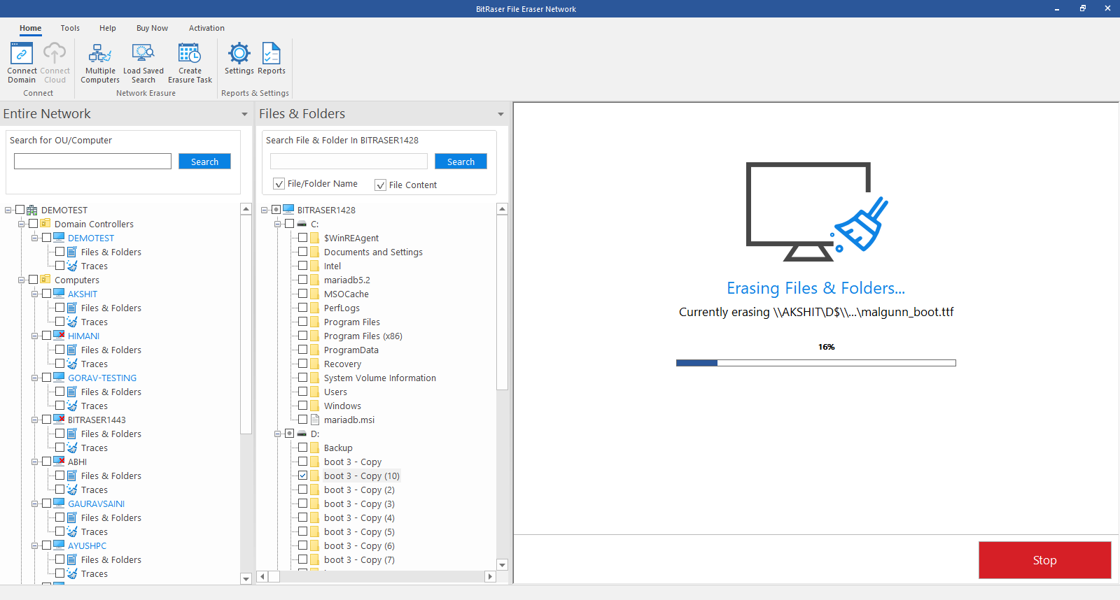The image size is (1120, 600).
Task: Click the Windows folder icon
Action: click(x=315, y=406)
